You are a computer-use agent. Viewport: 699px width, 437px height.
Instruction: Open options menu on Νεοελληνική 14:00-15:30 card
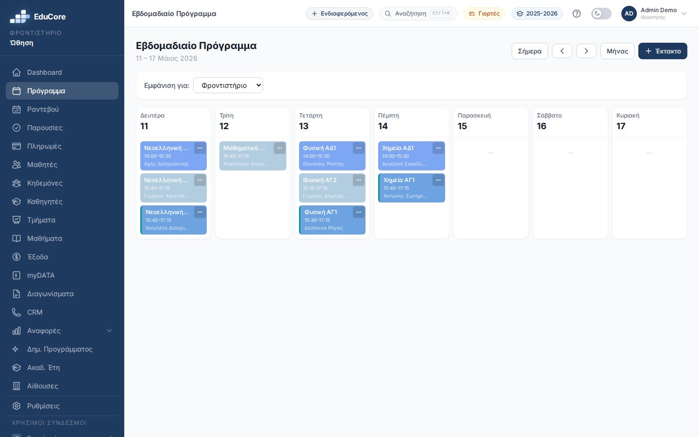click(200, 148)
